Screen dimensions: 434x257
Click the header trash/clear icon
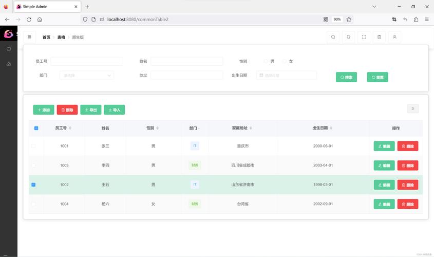point(379,37)
